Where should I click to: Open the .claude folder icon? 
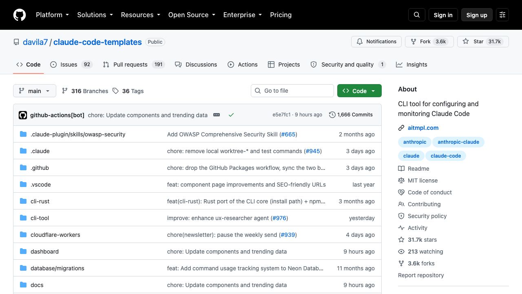[23, 151]
